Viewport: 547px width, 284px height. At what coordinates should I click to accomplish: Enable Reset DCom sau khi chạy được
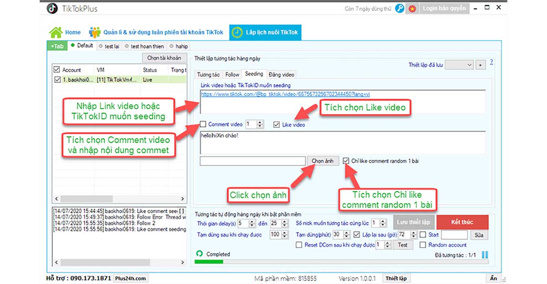pyautogui.click(x=299, y=245)
